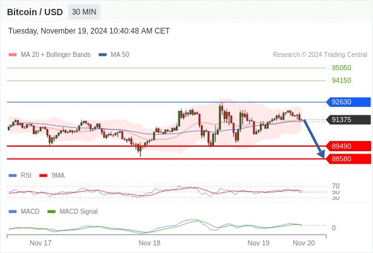The image size is (373, 253).
Task: Click the 94150 green resistance label
Action: click(x=341, y=80)
